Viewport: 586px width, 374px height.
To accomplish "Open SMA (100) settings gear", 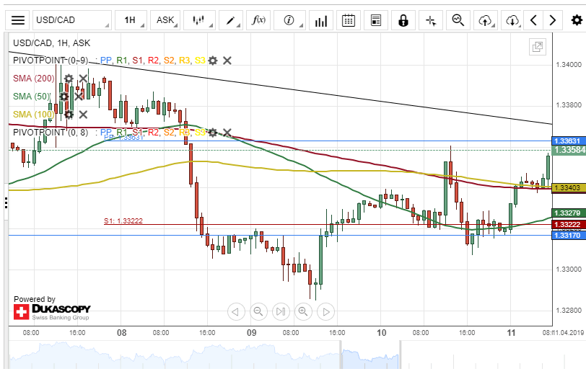I will click(x=69, y=114).
